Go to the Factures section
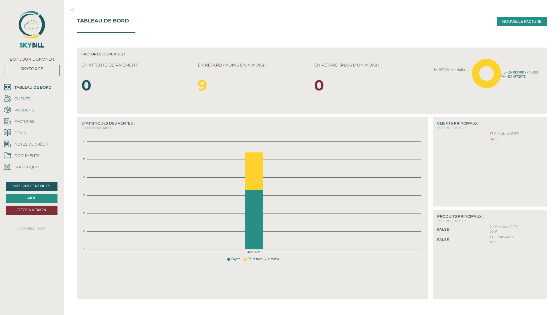This screenshot has height=315, width=560. click(x=24, y=121)
